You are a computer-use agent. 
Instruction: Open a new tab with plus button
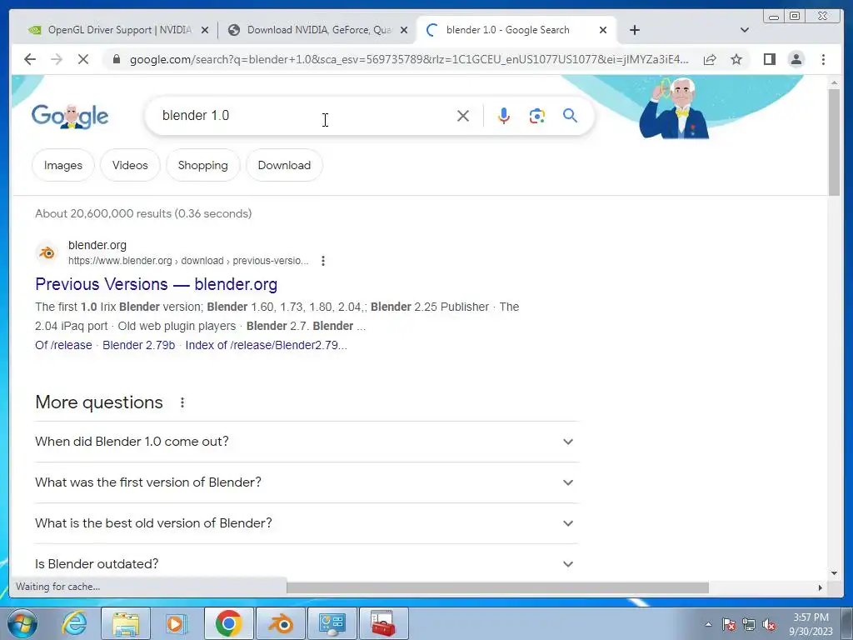coord(634,30)
